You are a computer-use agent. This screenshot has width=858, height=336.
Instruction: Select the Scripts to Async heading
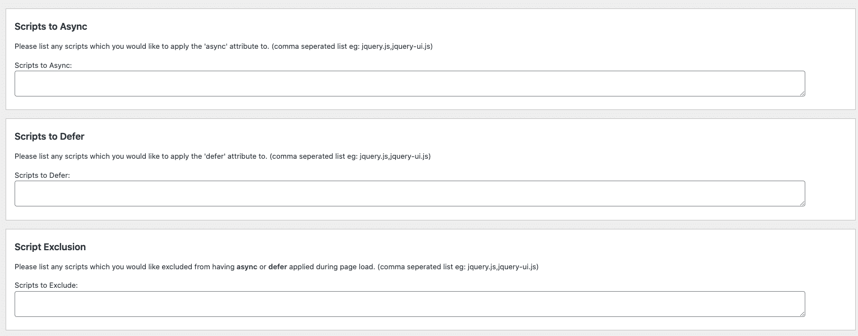50,26
